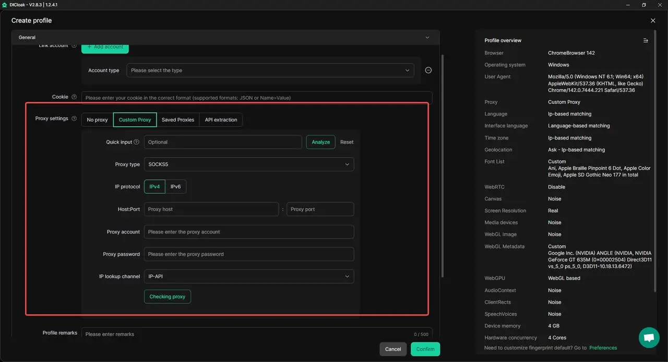The height and width of the screenshot is (362, 668).
Task: Expand the IP lookup channel dropdown
Action: point(248,276)
